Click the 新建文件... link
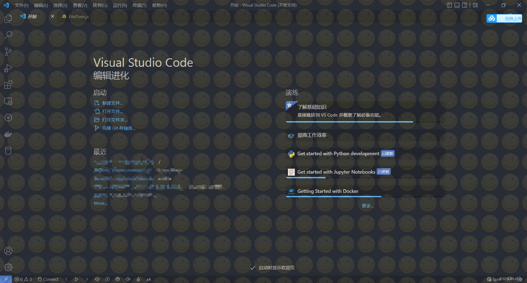The width and height of the screenshot is (527, 283). click(x=112, y=103)
